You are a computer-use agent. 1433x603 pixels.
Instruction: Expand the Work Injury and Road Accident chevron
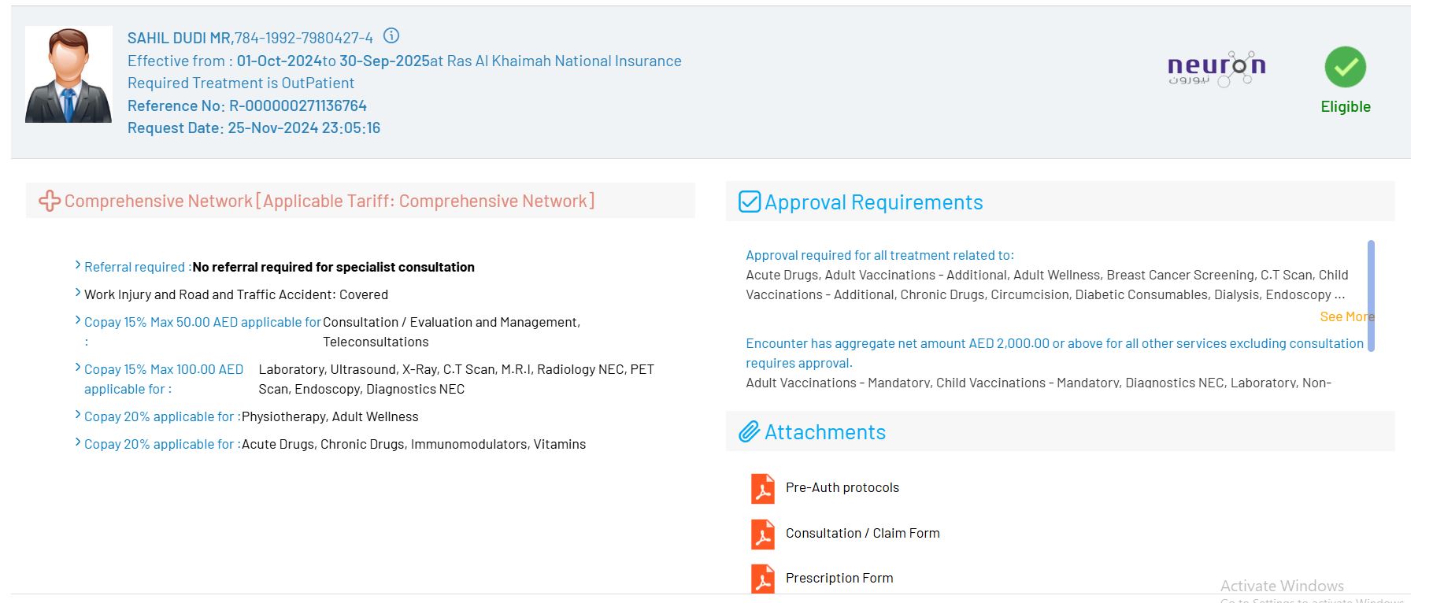pos(78,293)
